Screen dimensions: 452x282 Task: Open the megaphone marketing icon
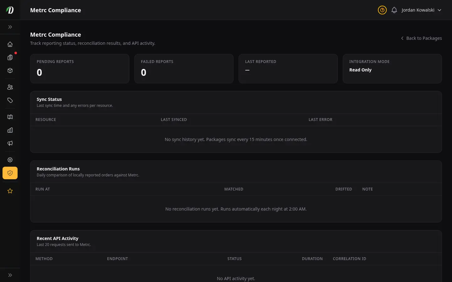click(10, 143)
